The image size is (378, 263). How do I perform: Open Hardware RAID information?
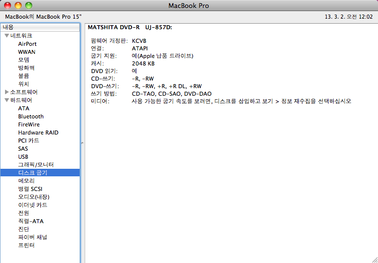(x=38, y=133)
